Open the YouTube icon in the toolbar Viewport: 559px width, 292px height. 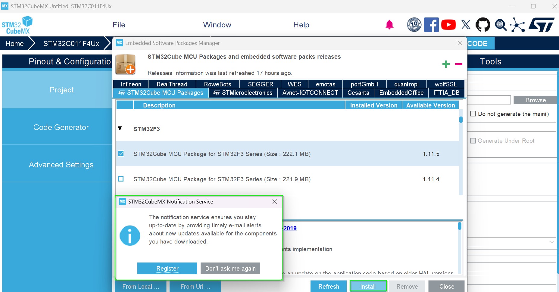448,25
